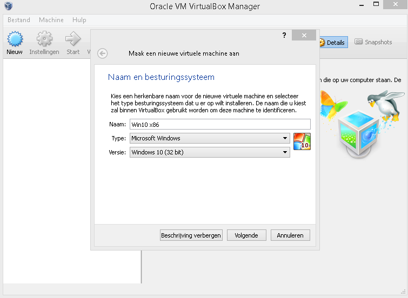
Task: Switch to the Snapshots view
Action: 373,42
